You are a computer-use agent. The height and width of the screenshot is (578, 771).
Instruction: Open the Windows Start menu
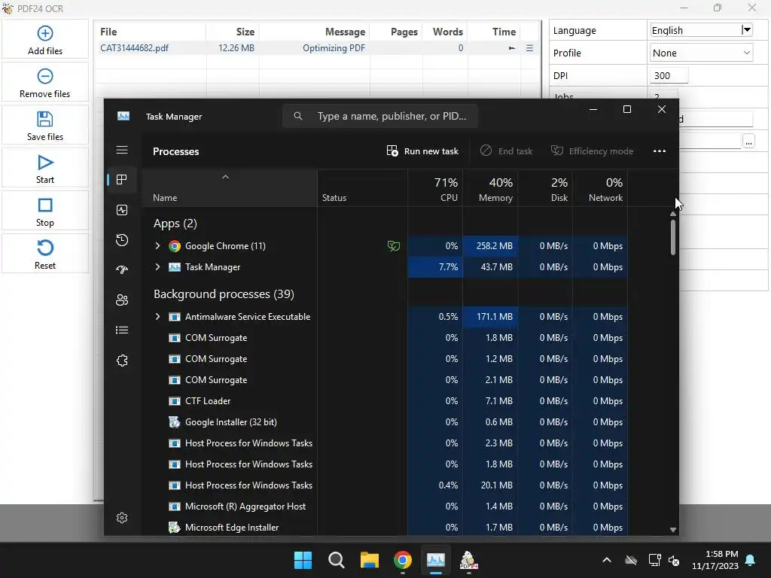pyautogui.click(x=303, y=560)
